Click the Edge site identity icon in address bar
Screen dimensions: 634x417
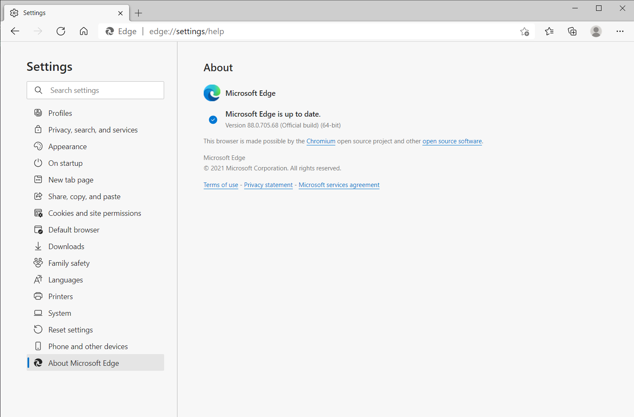[x=110, y=31]
